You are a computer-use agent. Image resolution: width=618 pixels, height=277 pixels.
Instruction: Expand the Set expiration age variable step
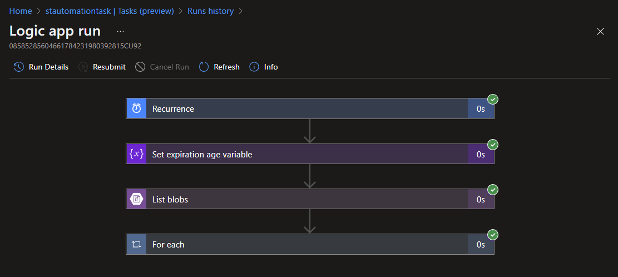pyautogui.click(x=306, y=154)
